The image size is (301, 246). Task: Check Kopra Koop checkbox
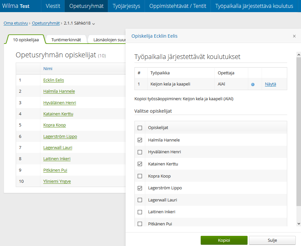coord(140,176)
